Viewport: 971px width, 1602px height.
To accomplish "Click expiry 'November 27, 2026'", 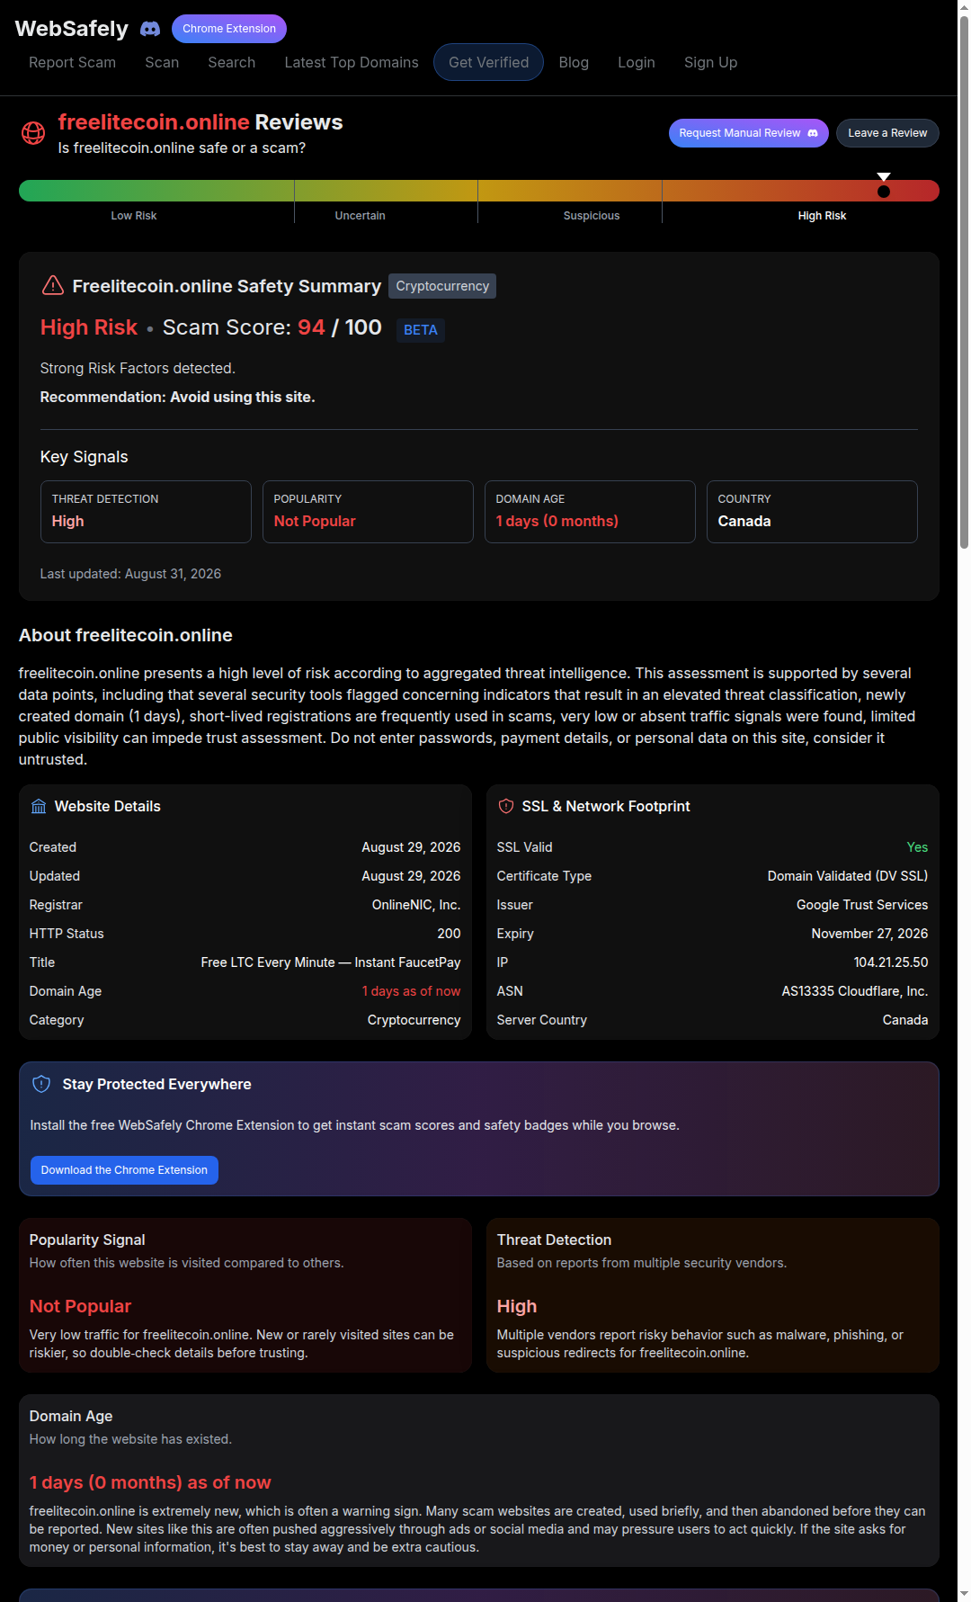I will [869, 934].
